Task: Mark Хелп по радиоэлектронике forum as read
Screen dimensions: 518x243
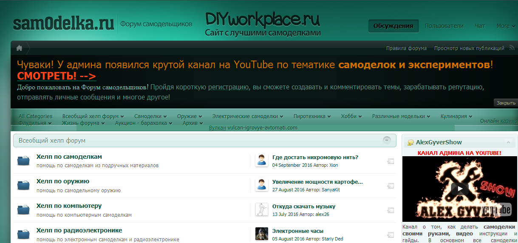Action: click(x=391, y=235)
